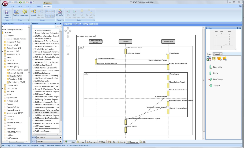The image size is (244, 148).
Task: Select t.1.2 t1.Accept Products entry
Action: [42, 39]
